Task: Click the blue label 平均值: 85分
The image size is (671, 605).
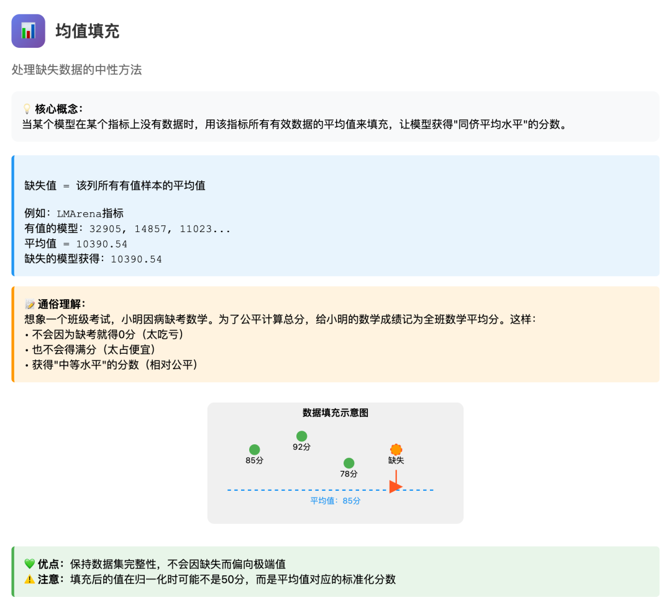Action: click(x=335, y=501)
